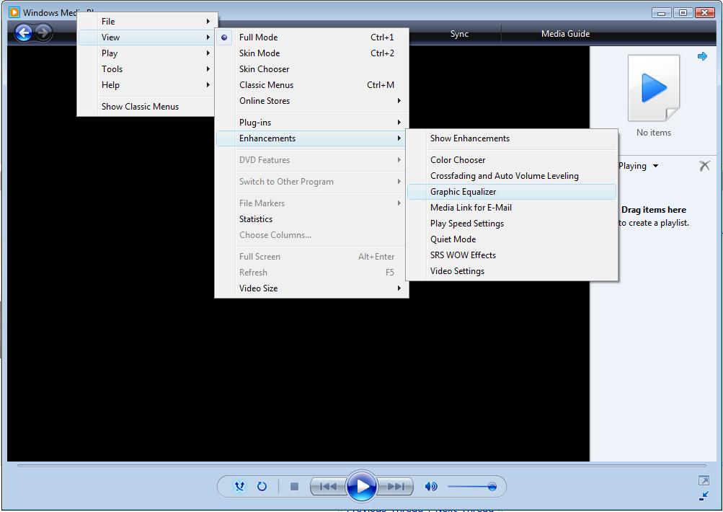723x512 pixels.
Task: Expand the Online Stores submenu
Action: point(312,100)
